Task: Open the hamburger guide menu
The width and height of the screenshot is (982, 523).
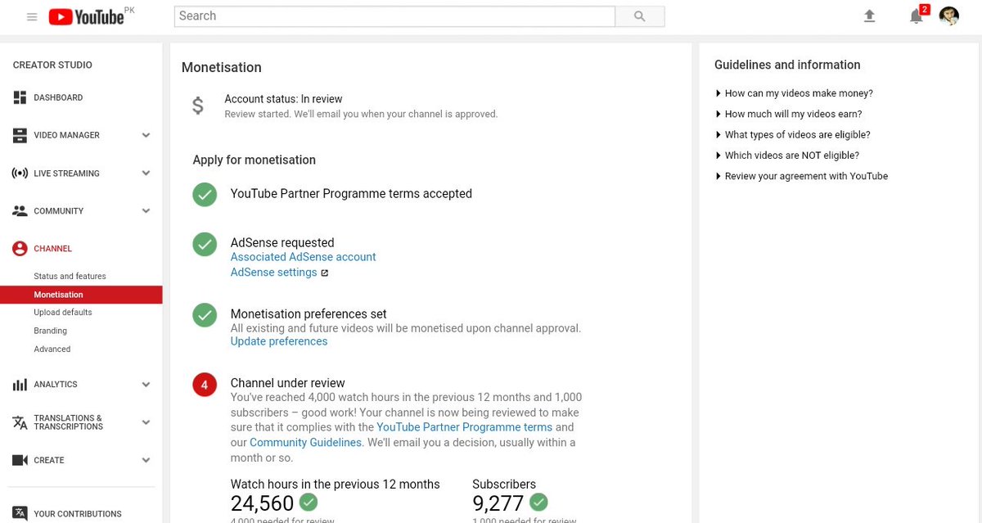Action: [x=32, y=16]
